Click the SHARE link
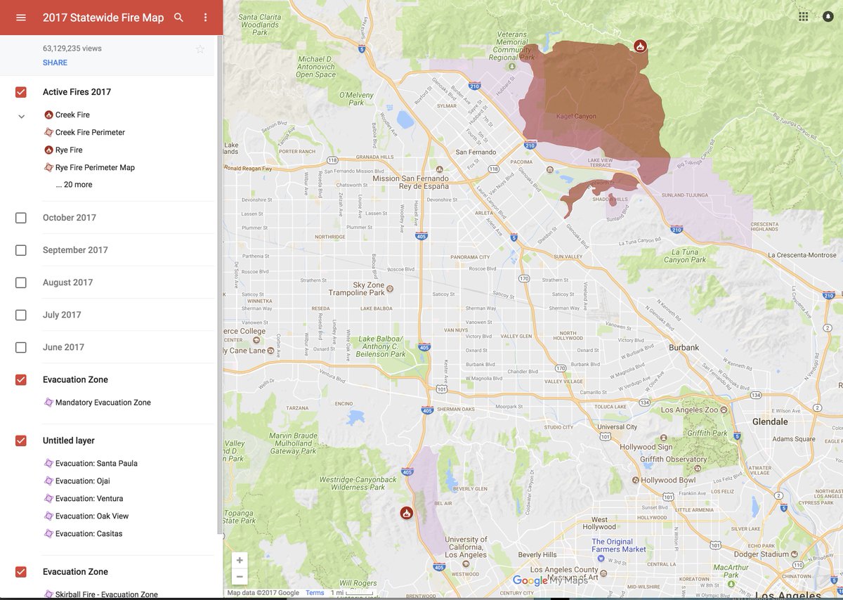 click(x=55, y=63)
